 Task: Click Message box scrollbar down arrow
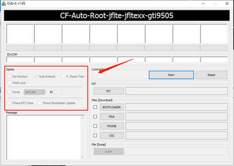pos(83,157)
